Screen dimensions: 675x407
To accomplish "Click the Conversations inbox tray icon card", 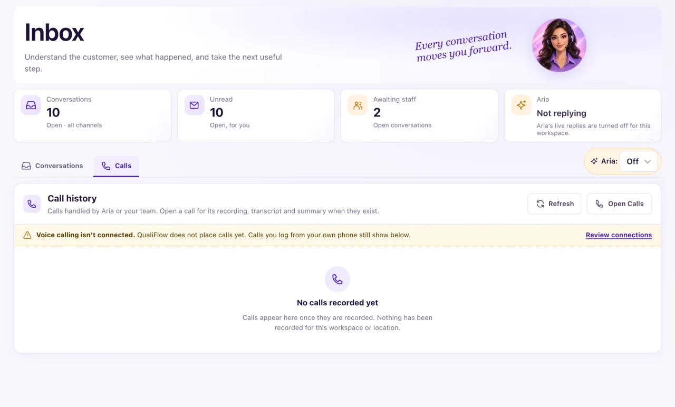I will tap(31, 105).
